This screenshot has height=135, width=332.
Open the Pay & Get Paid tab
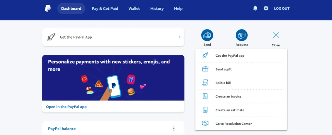[105, 9]
